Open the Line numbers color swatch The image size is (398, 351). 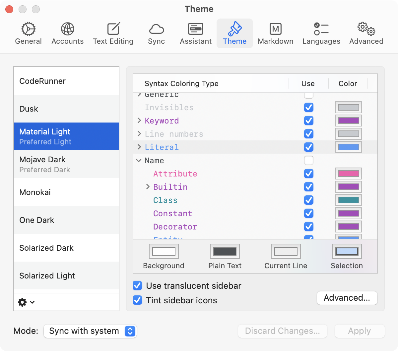pos(349,134)
